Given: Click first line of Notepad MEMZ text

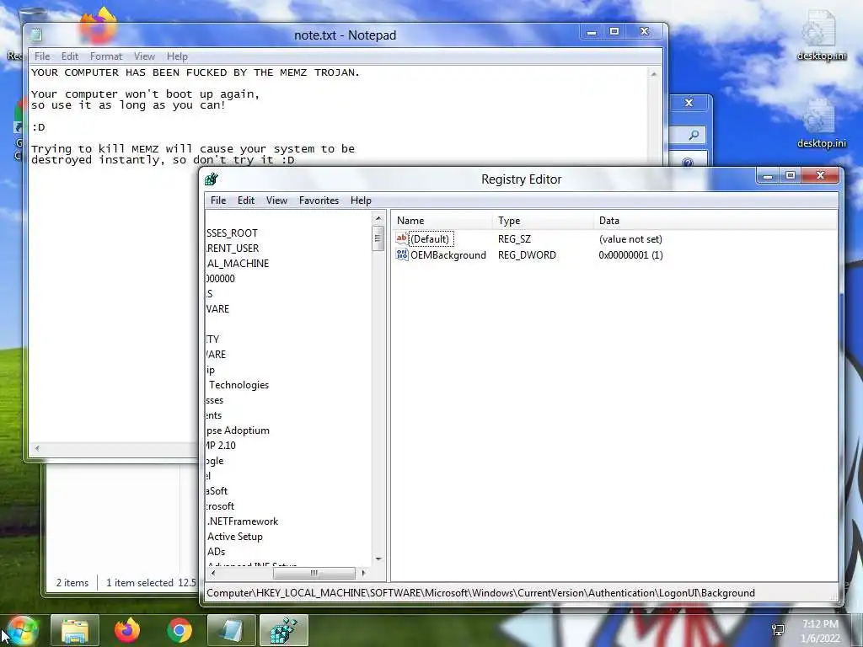Looking at the screenshot, I should pyautogui.click(x=195, y=72).
